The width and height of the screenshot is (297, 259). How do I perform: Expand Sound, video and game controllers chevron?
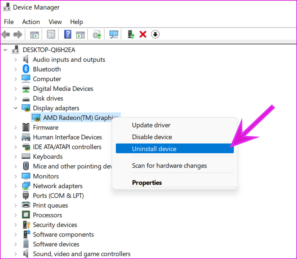[15, 254]
